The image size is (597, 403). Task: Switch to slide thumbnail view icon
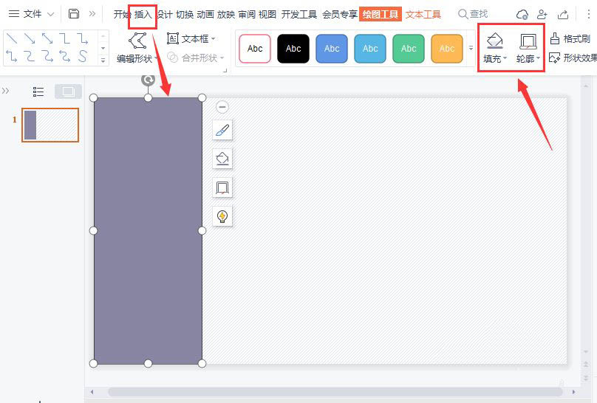point(68,92)
